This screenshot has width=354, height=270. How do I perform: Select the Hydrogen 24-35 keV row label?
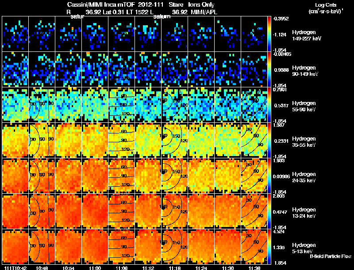point(304,177)
